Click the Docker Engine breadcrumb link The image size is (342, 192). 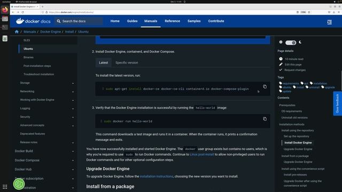[x=50, y=32]
